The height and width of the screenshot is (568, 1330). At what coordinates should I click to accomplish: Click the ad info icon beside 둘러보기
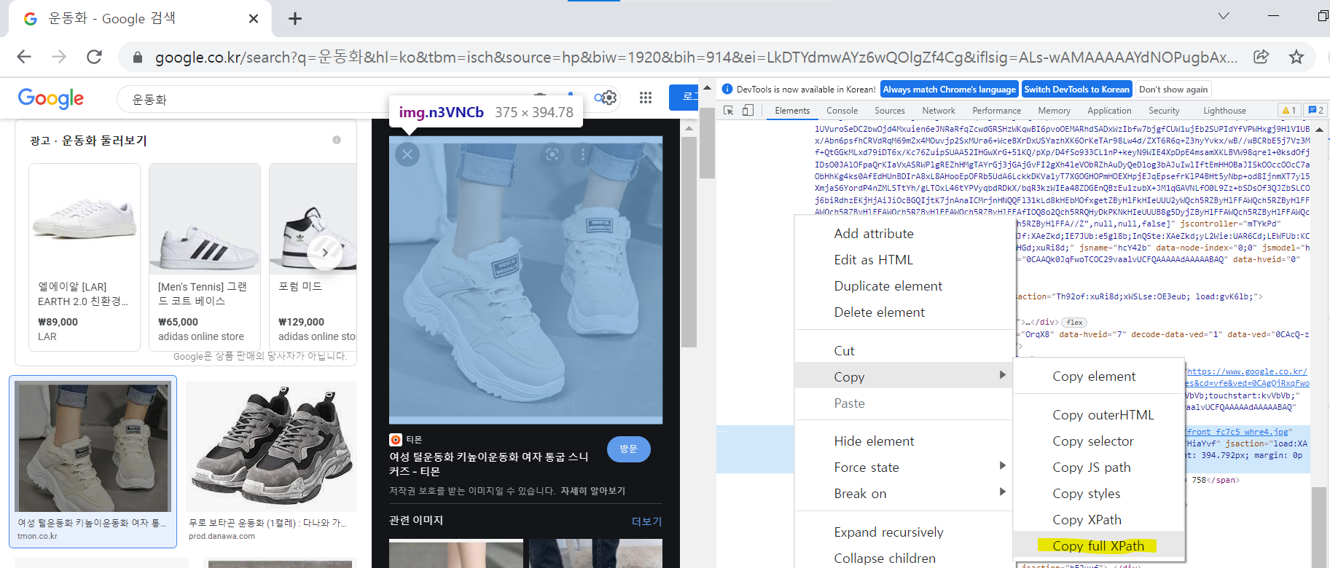point(337,140)
